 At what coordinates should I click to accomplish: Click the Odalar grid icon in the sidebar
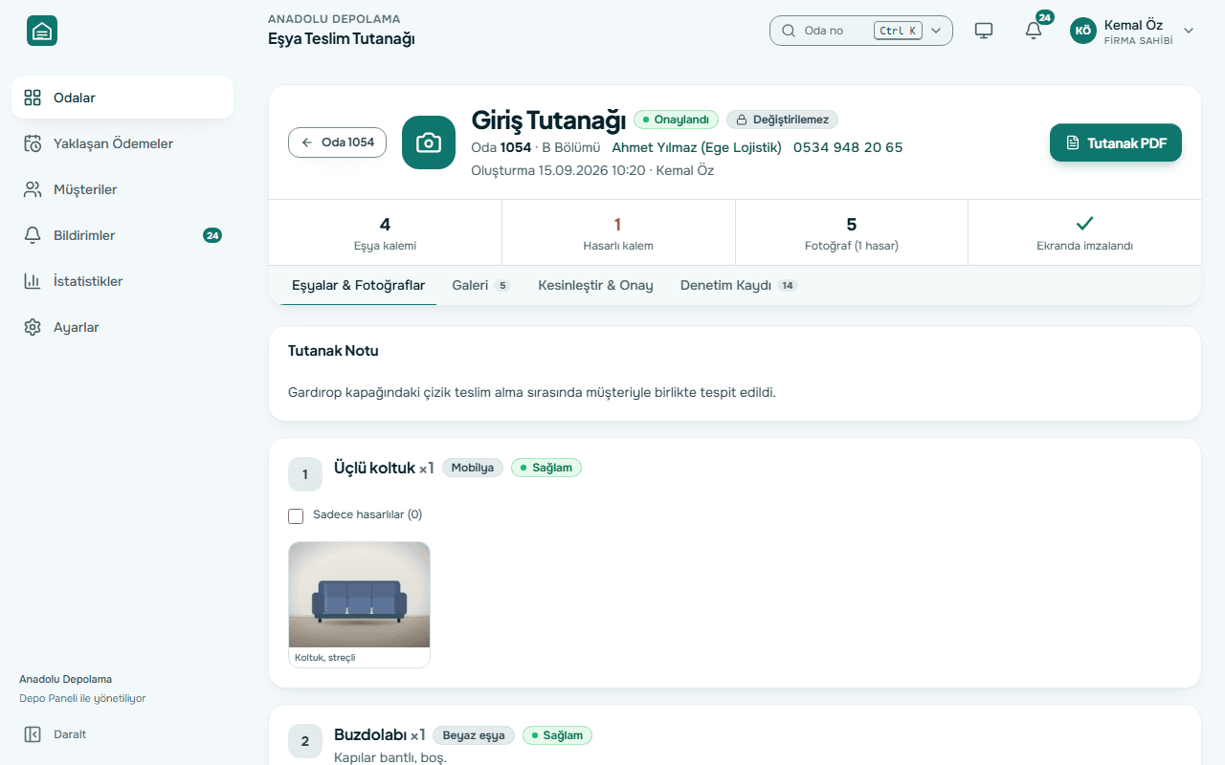coord(33,98)
